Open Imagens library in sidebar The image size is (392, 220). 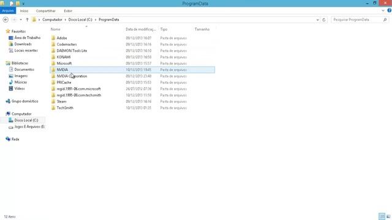[x=21, y=76]
